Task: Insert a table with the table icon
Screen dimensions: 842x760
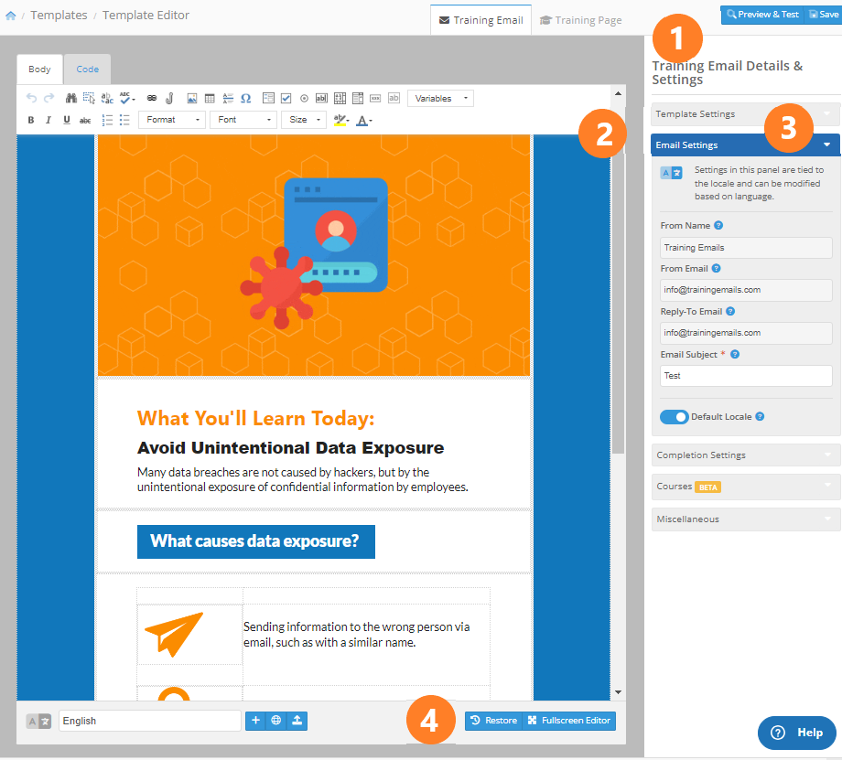Action: (210, 98)
